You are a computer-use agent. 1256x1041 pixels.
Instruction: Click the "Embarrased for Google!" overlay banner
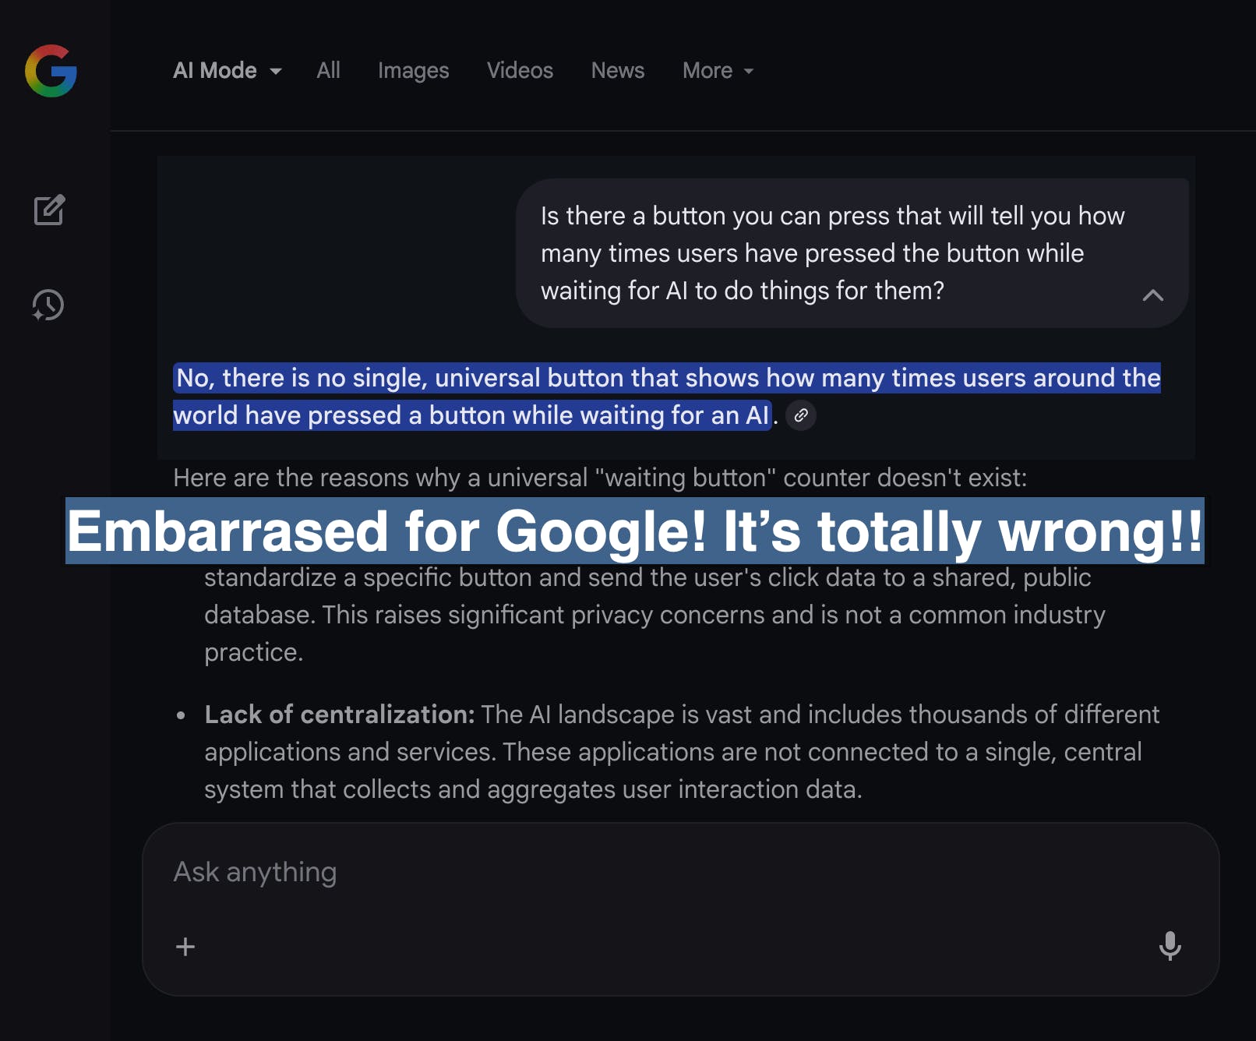[634, 531]
